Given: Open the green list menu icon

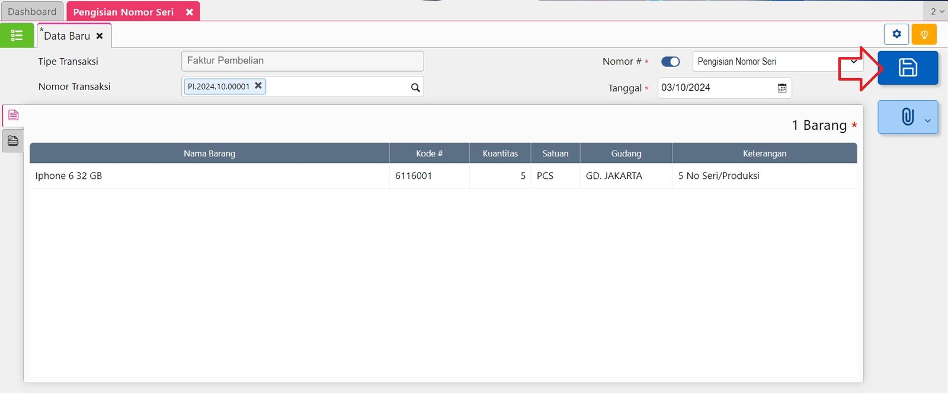Looking at the screenshot, I should (x=17, y=36).
